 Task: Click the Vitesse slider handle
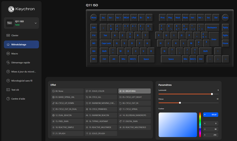tap(180, 103)
